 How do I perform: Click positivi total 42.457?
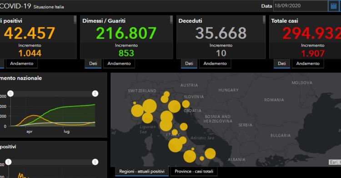point(30,33)
